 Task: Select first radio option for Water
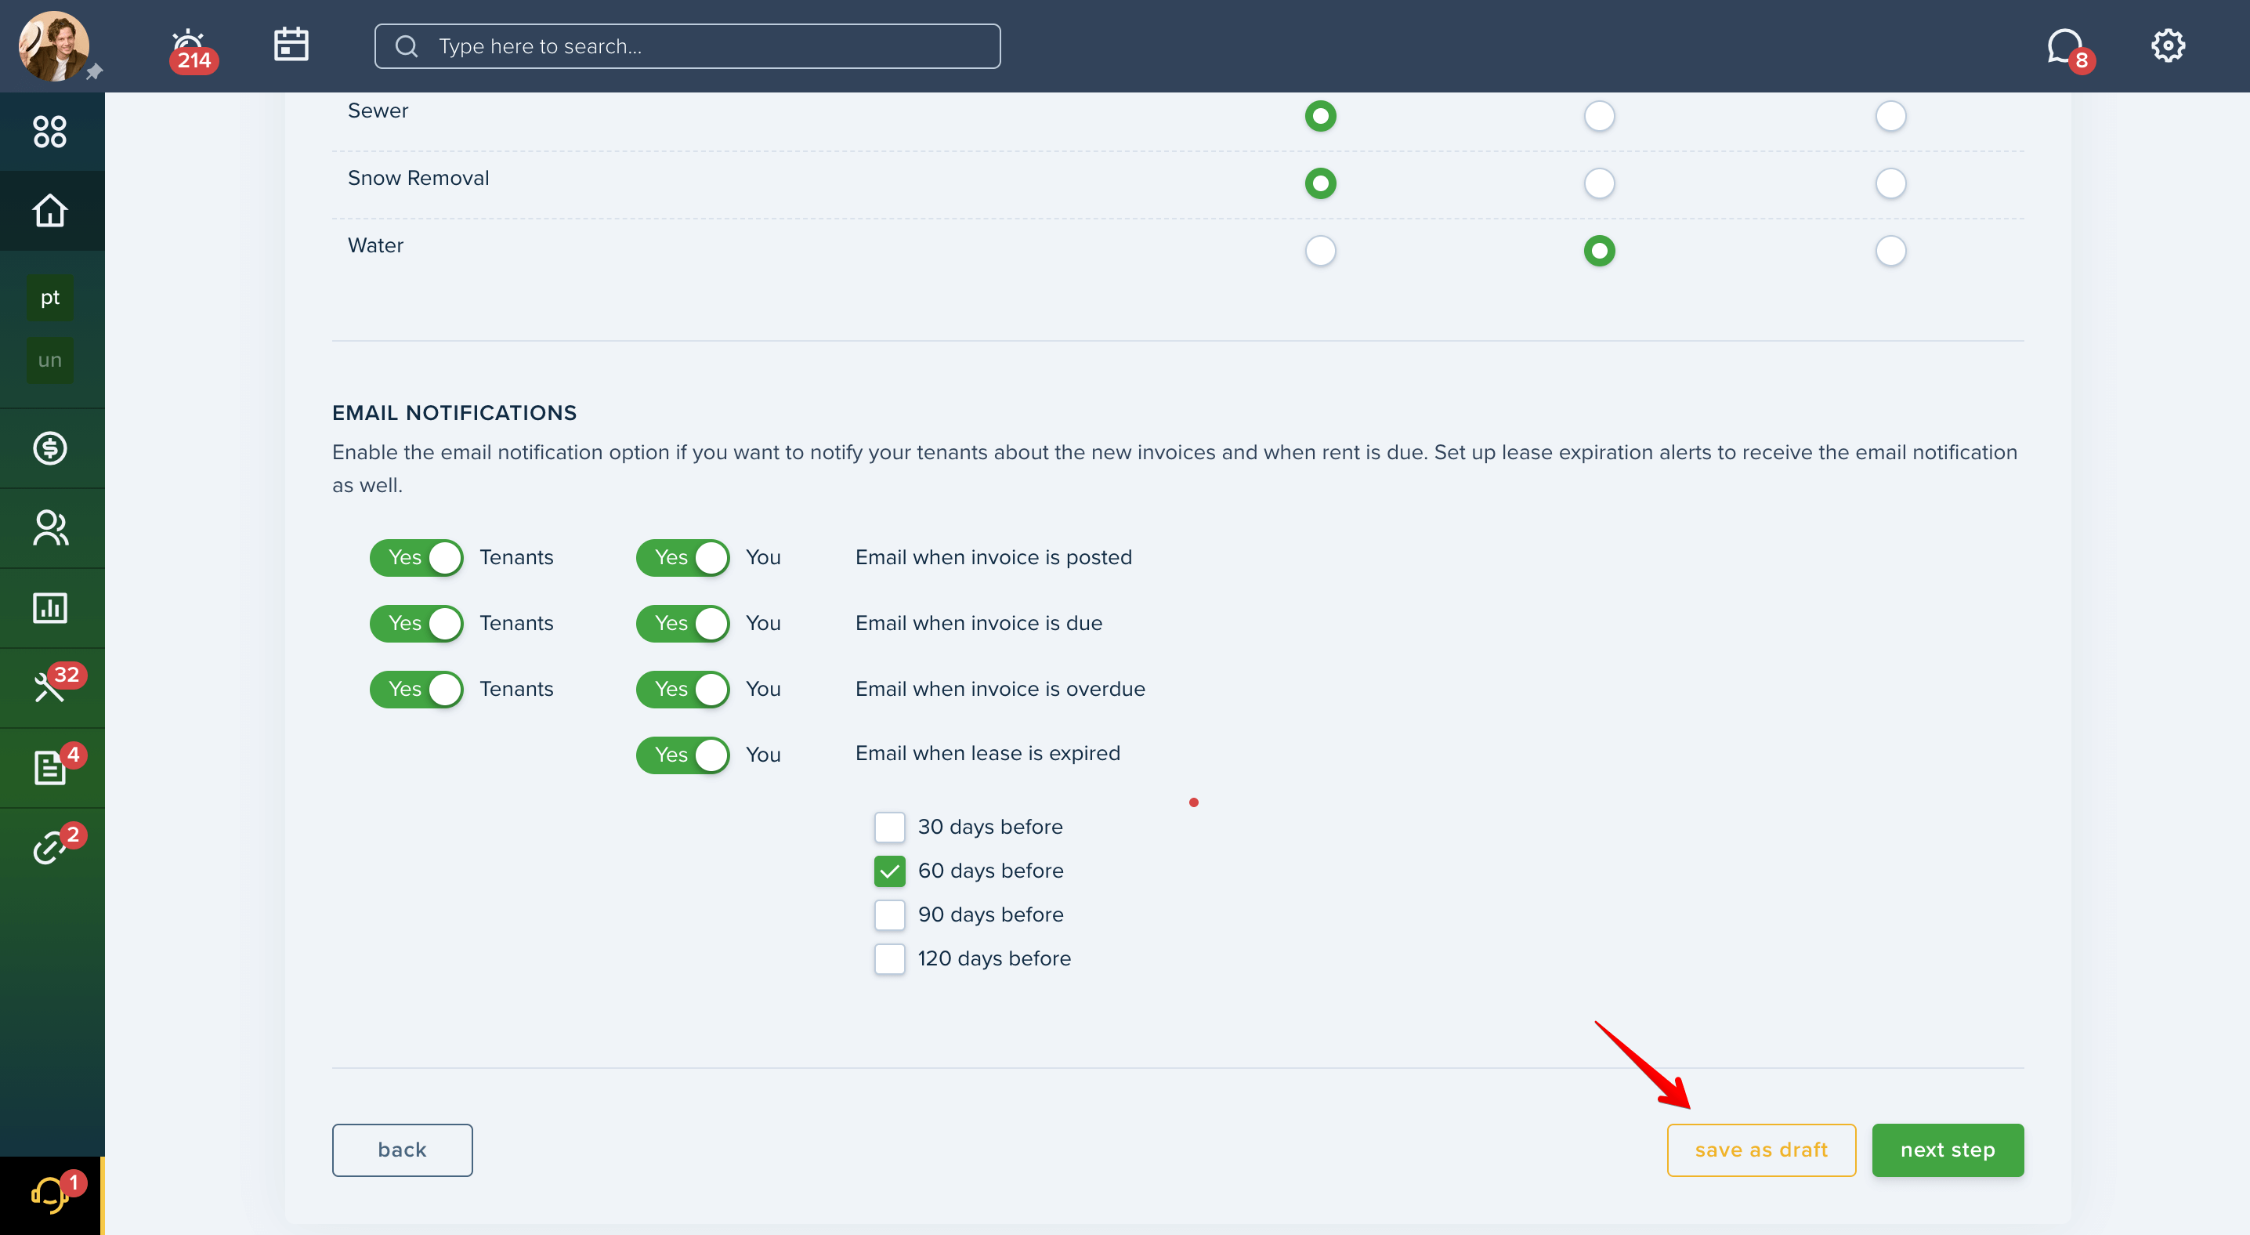(1320, 251)
